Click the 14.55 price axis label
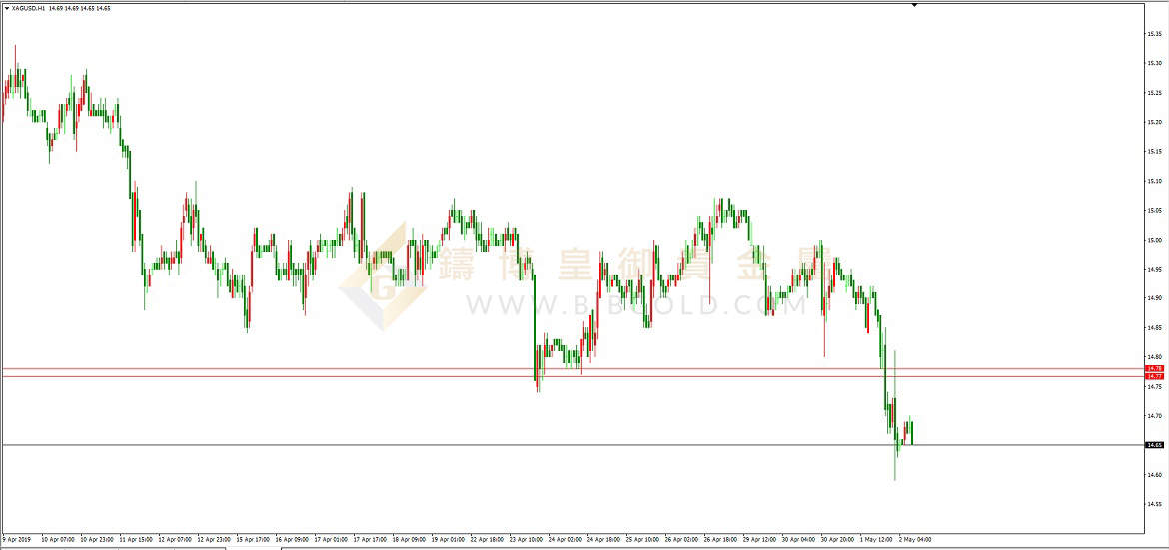The height and width of the screenshot is (550, 1169). (x=1155, y=504)
